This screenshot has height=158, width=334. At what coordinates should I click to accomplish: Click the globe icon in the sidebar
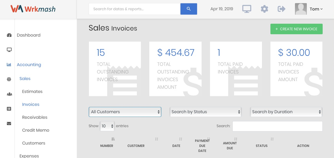click(x=9, y=79)
